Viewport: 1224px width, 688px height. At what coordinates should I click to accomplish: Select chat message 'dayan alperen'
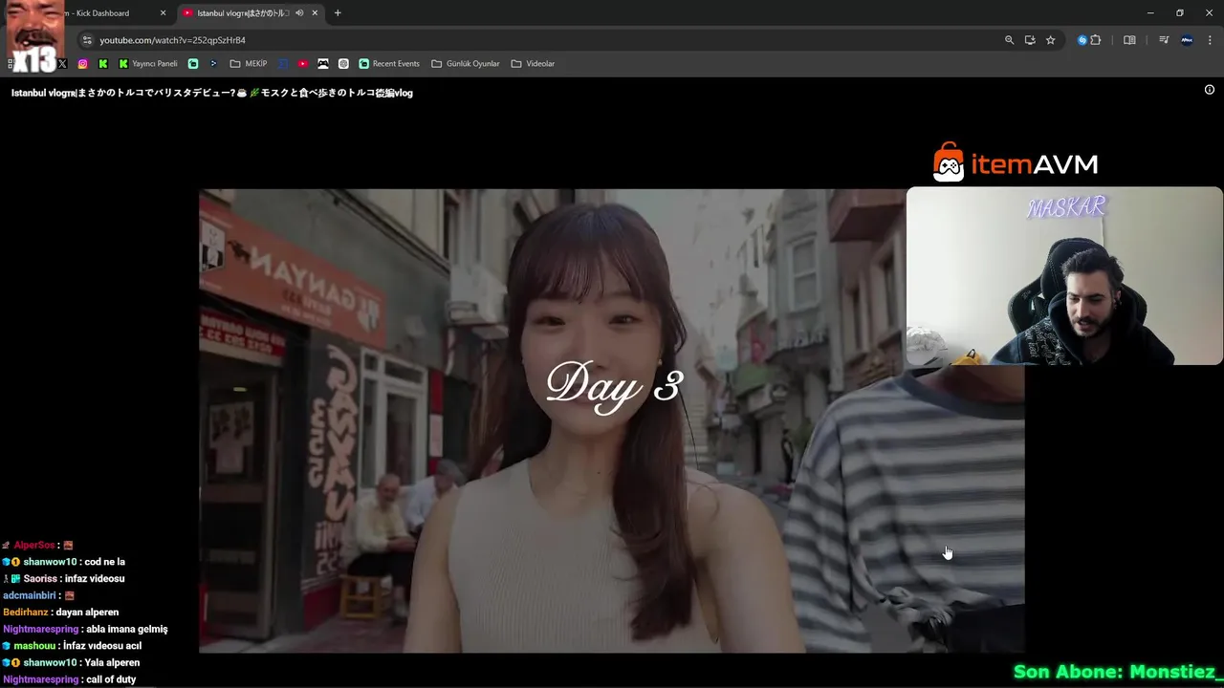point(86,613)
